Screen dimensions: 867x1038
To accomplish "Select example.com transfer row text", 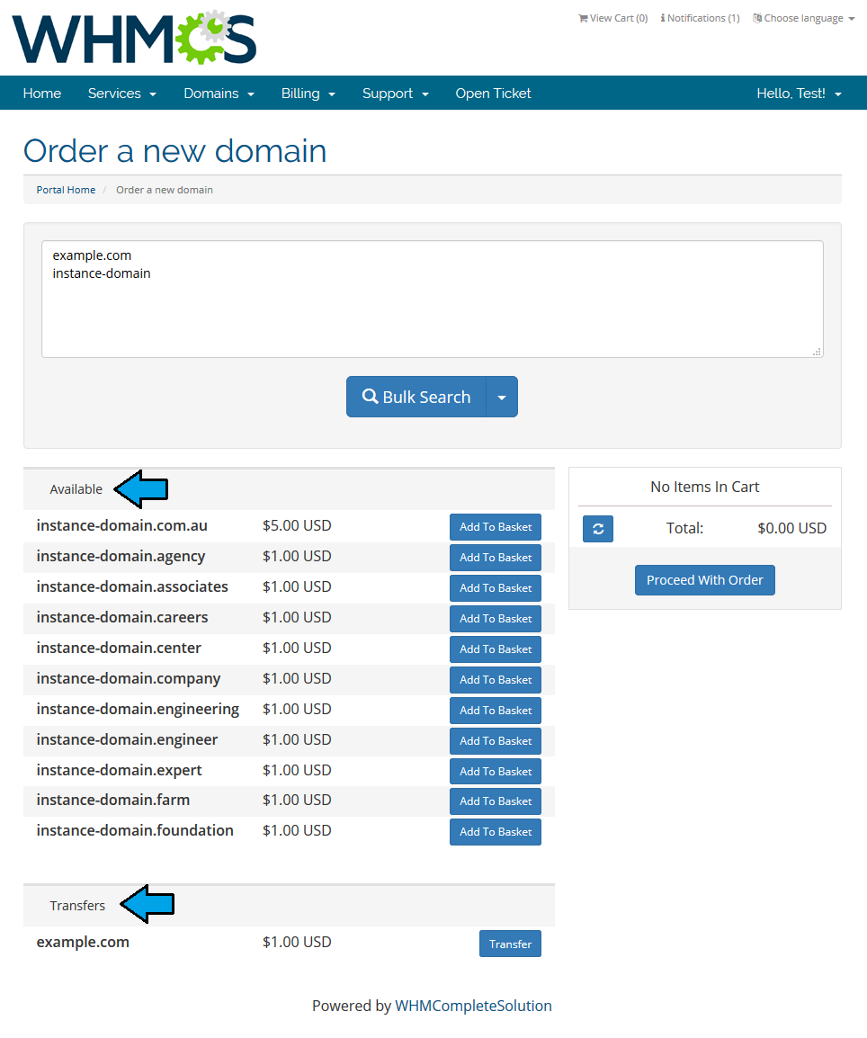I will (x=83, y=942).
